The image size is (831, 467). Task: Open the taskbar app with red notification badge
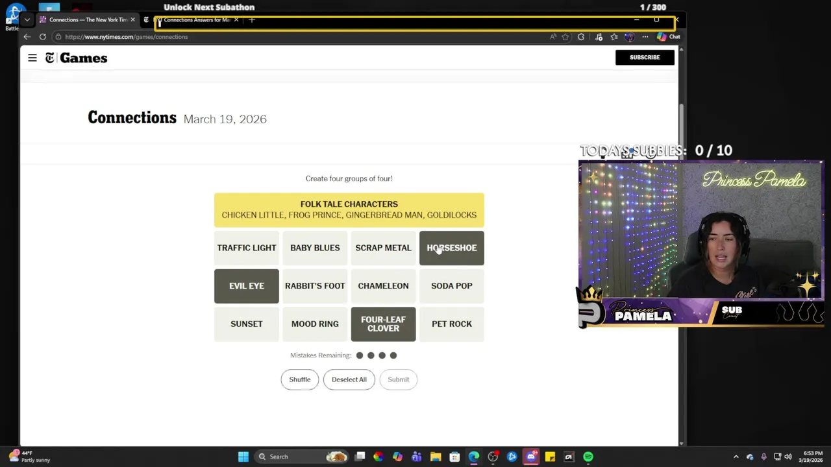point(493,457)
